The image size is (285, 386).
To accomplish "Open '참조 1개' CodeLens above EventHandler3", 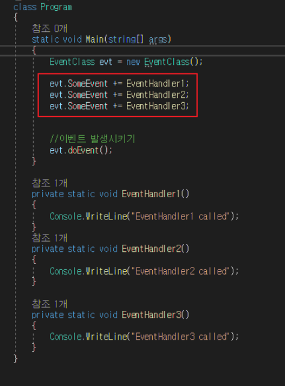I will 49,304.
